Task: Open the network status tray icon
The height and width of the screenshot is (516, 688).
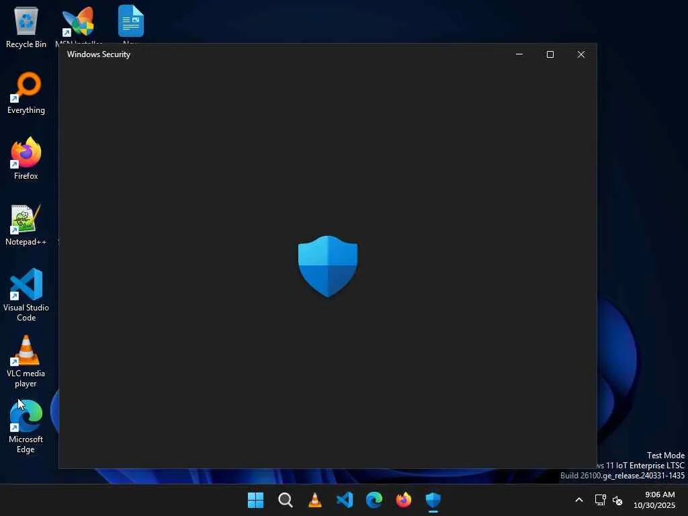Action: tap(600, 500)
